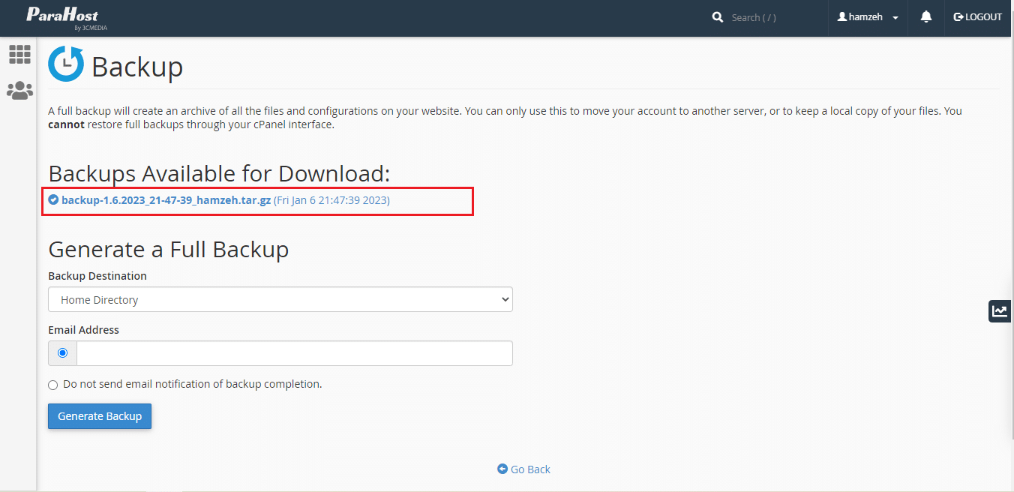Select the do-not-send email notification option
This screenshot has height=492, width=1014.
point(53,385)
